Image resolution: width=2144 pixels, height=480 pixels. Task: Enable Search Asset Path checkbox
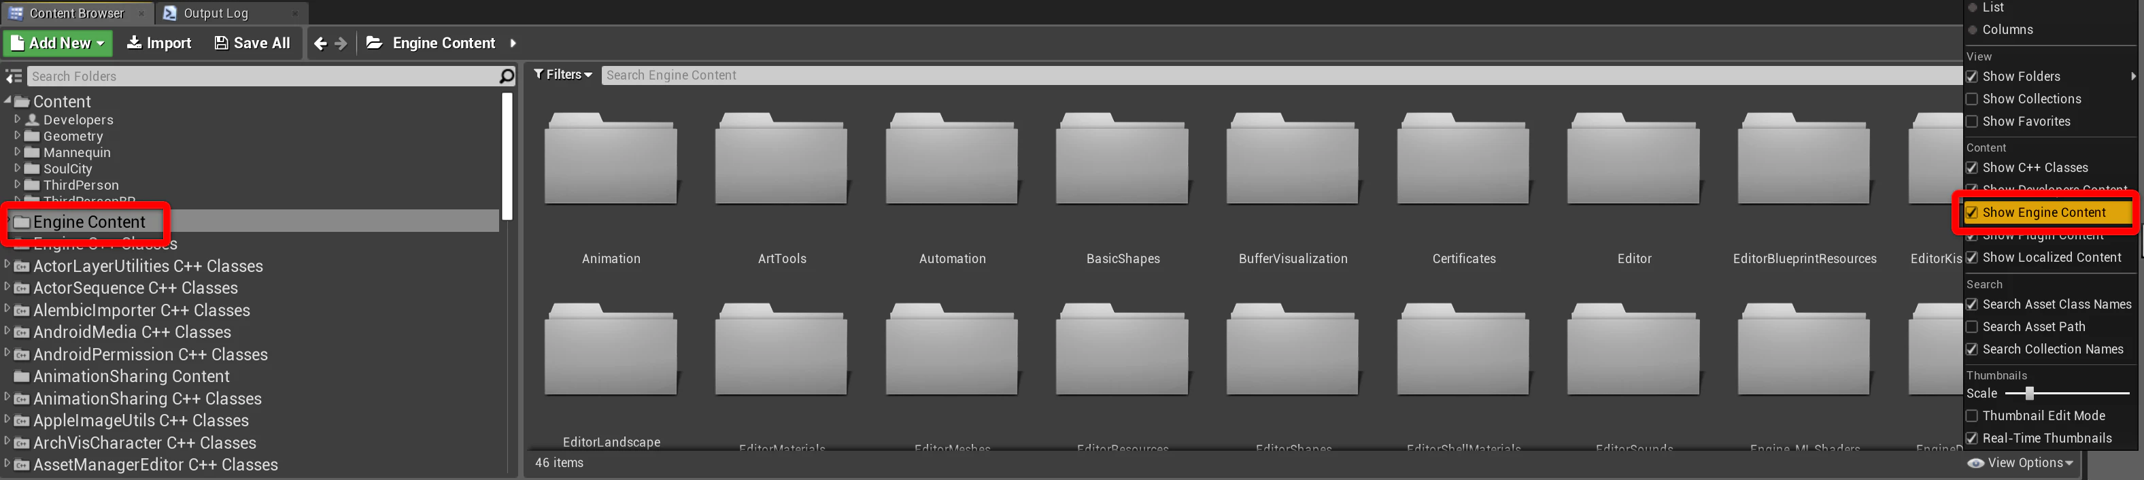(x=1972, y=327)
